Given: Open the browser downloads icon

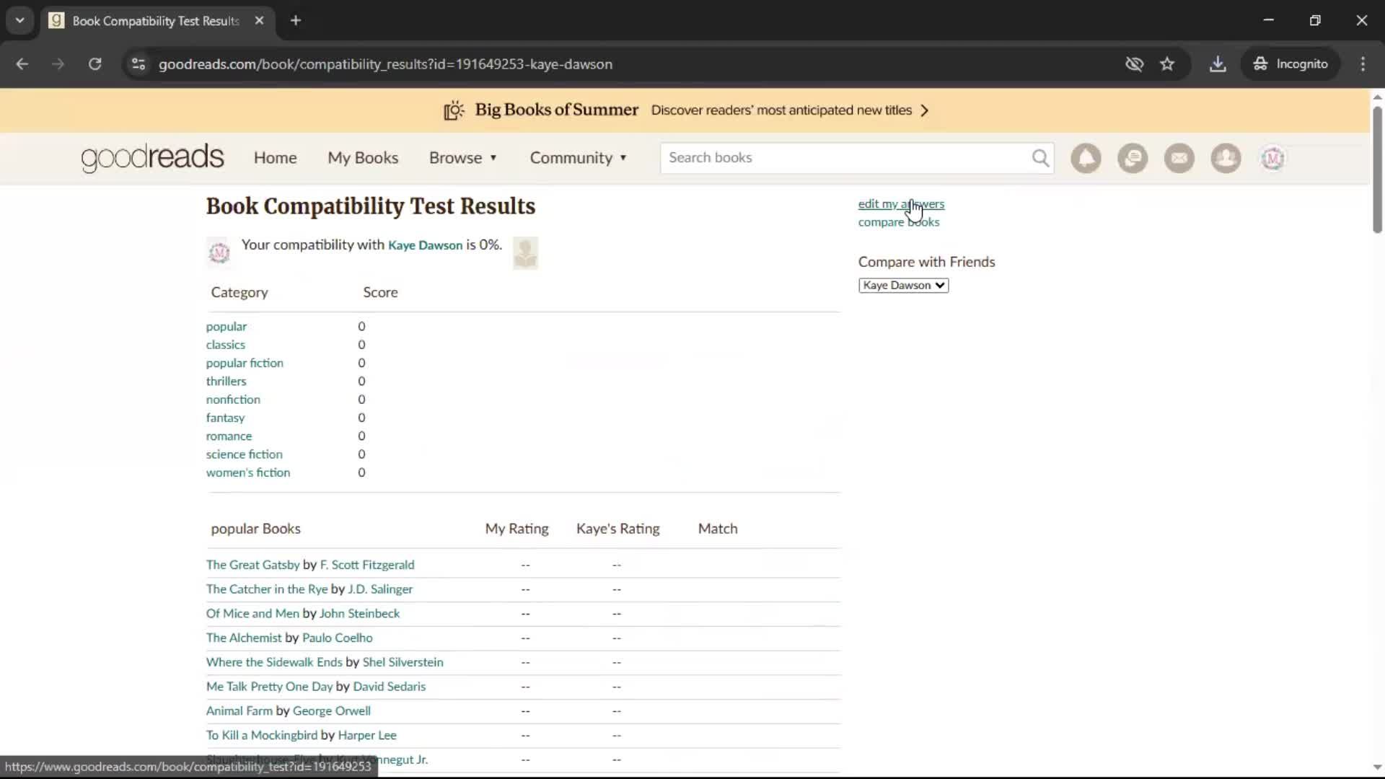Looking at the screenshot, I should [1218, 64].
